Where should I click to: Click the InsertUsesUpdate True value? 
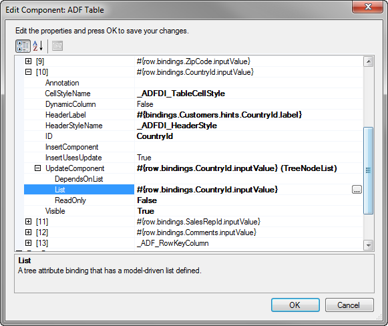pyautogui.click(x=144, y=158)
